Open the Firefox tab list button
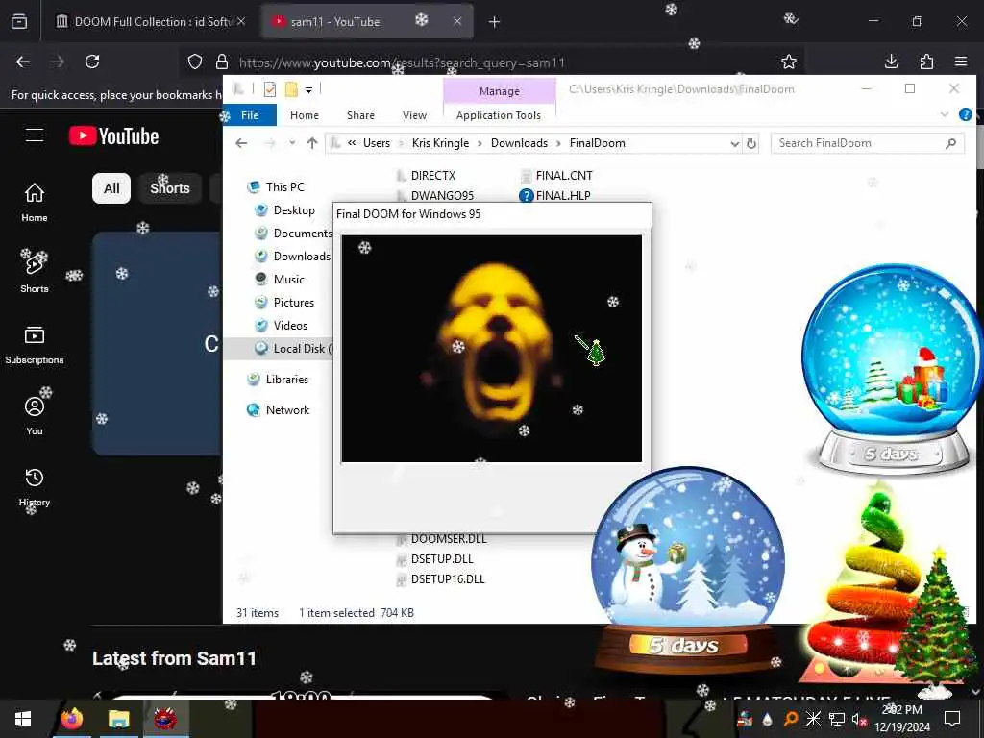 19,21
